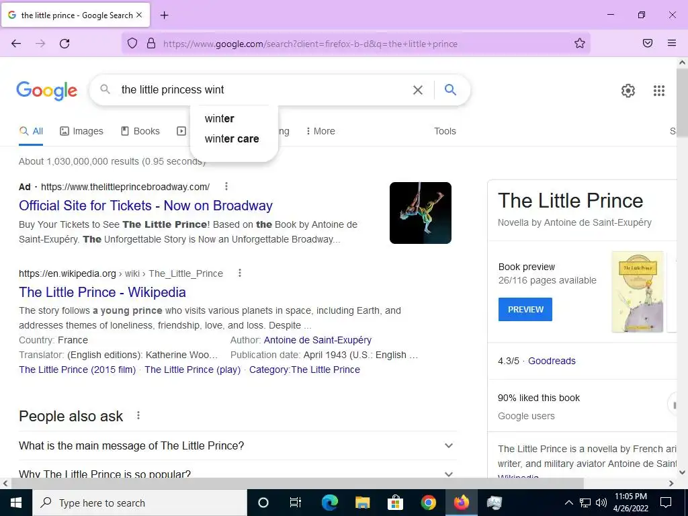Open the Firefox hamburger menu

pos(672,43)
